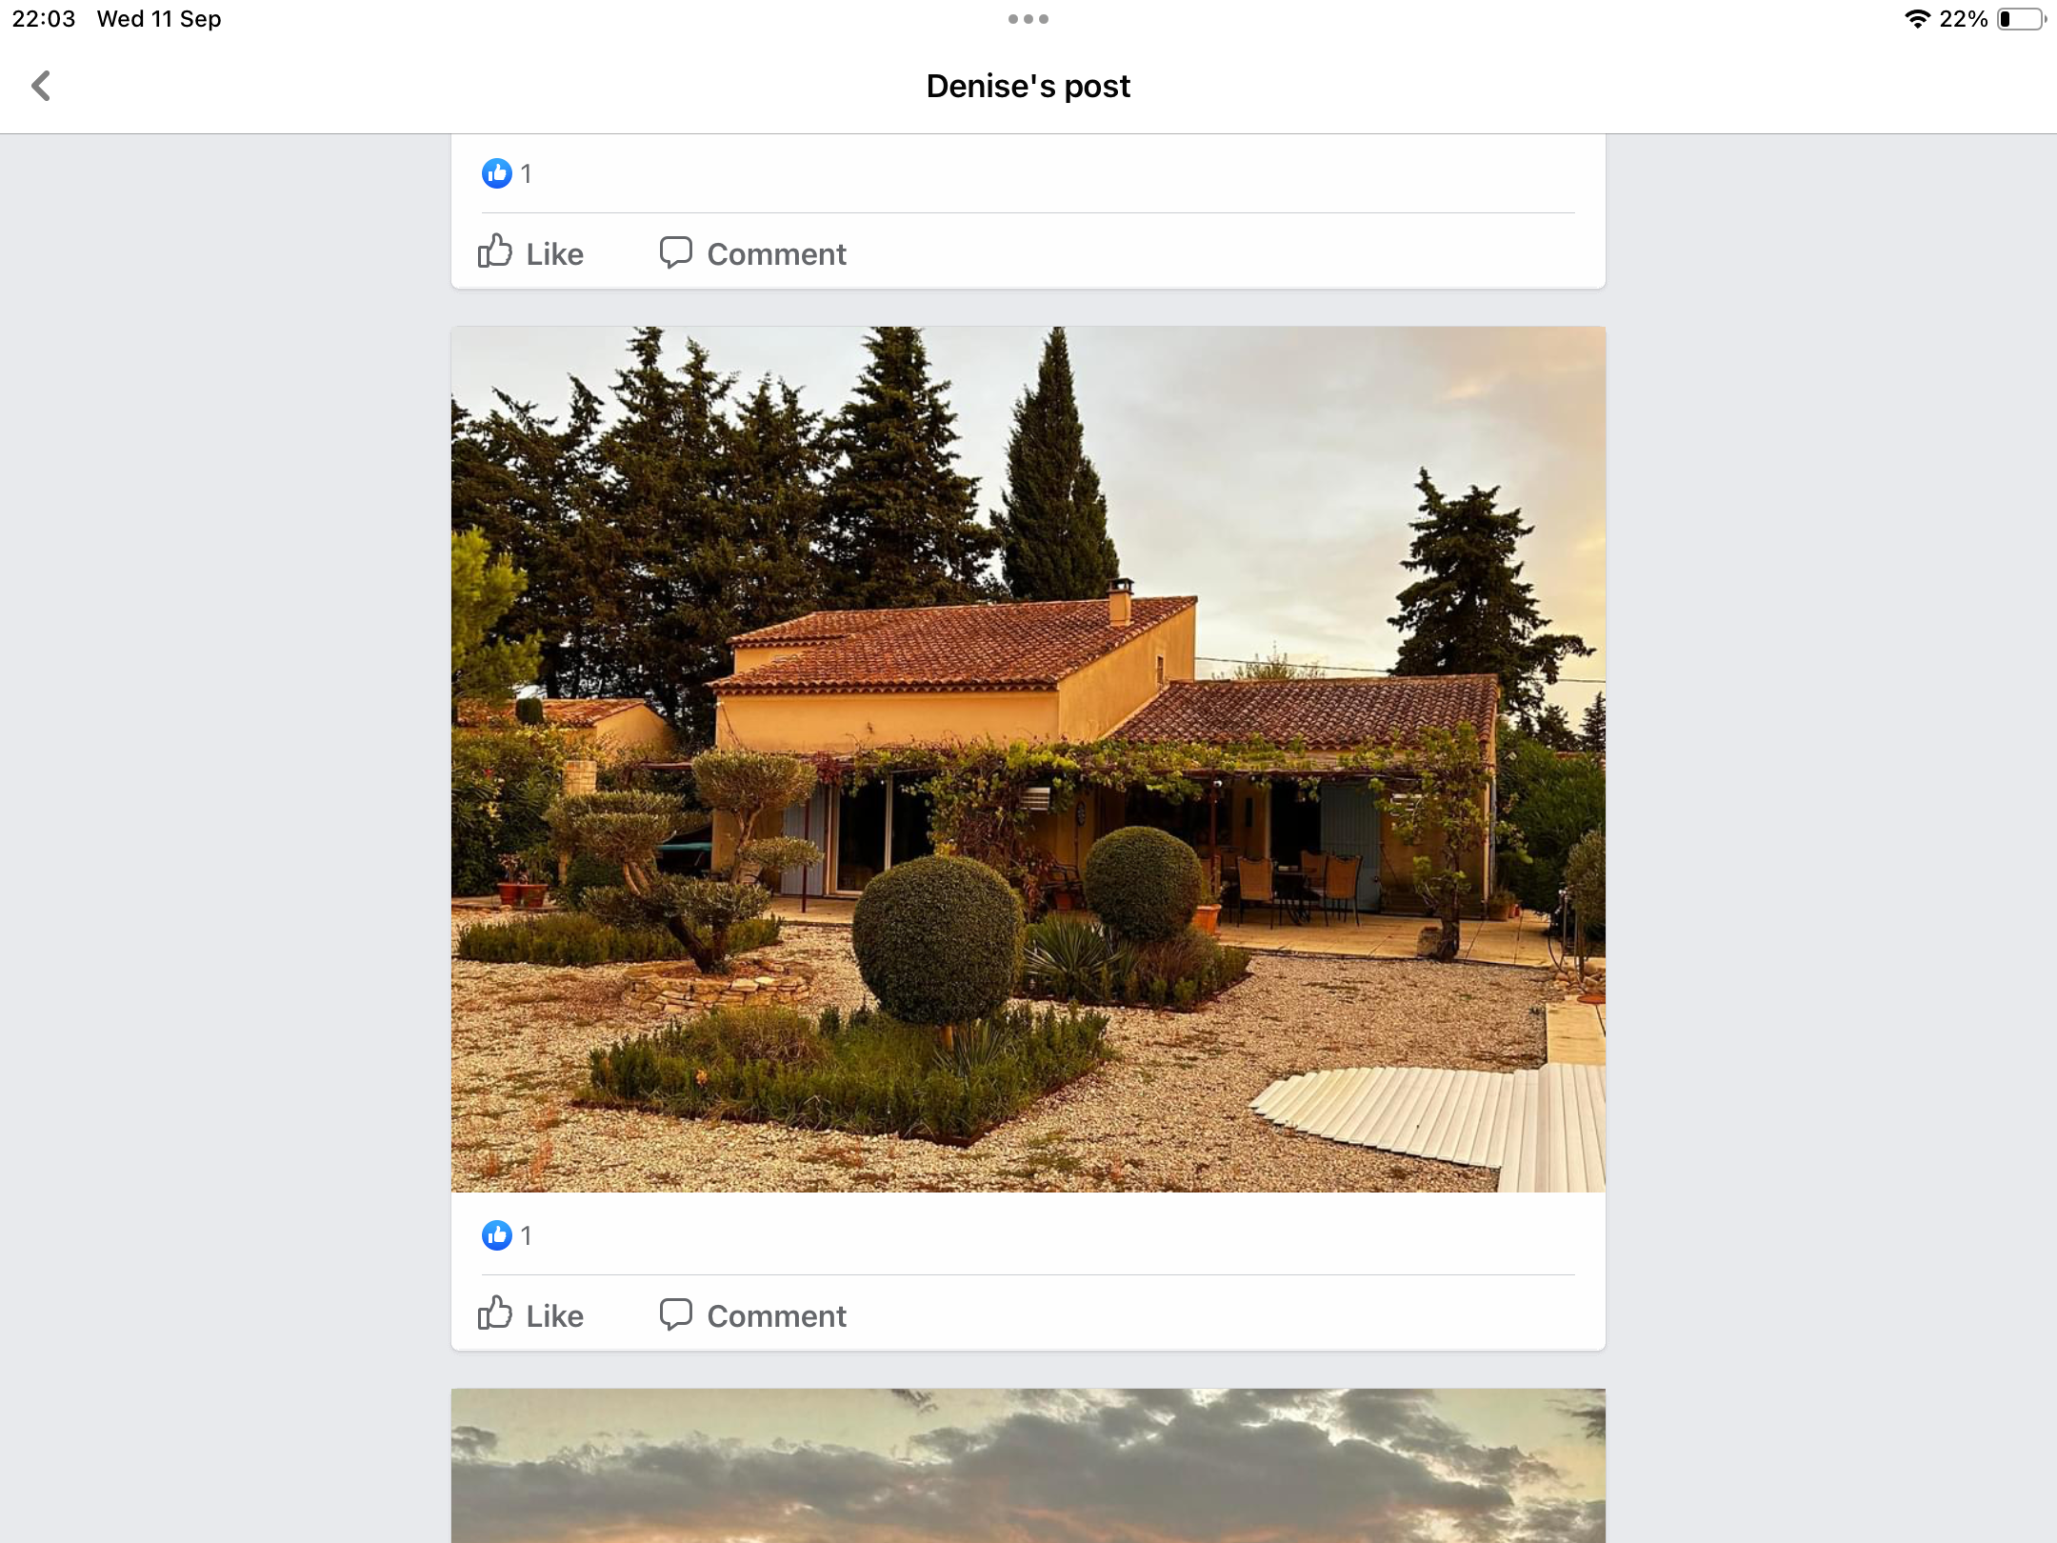Tap the Wi-Fi status icon
This screenshot has width=2057, height=1543.
point(1917,19)
